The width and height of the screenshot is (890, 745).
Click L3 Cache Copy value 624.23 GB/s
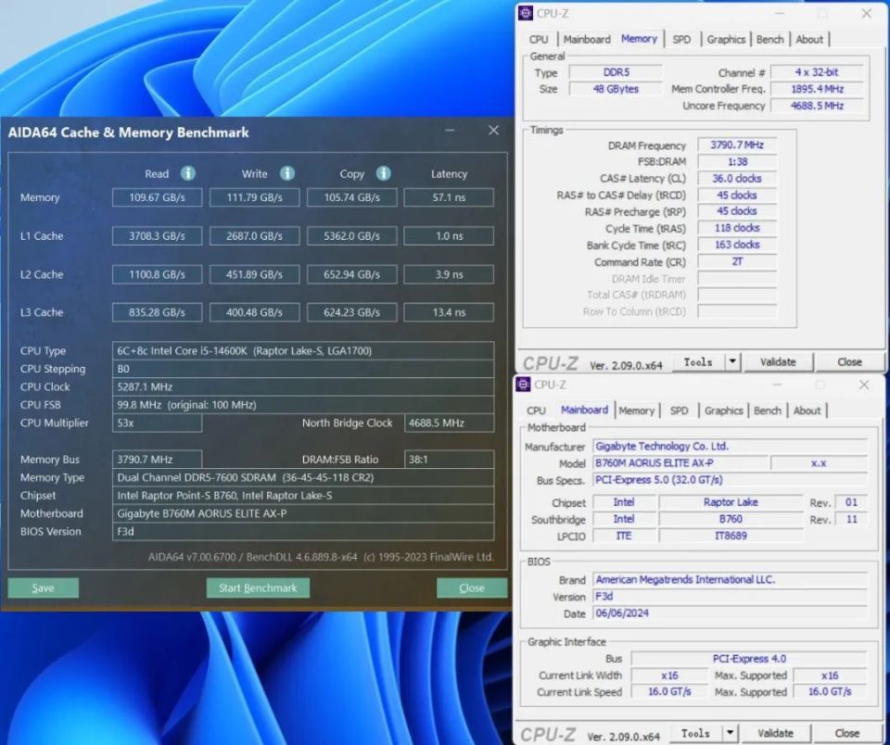point(352,312)
